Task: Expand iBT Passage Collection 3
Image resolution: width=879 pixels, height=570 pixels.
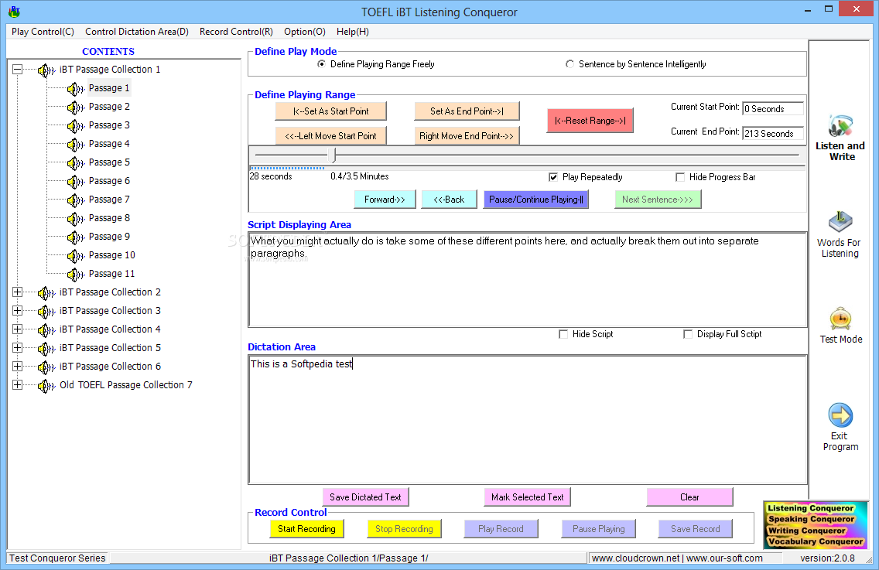Action: (17, 310)
